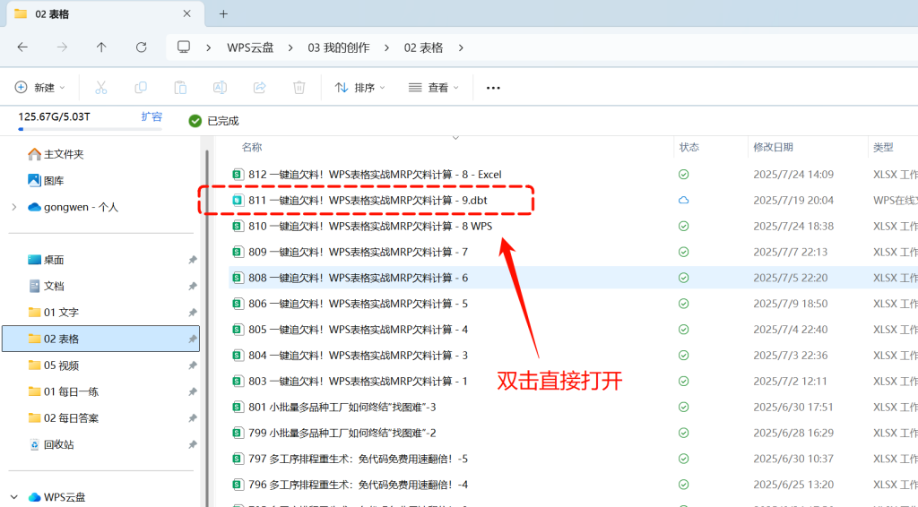918x507 pixels.
Task: Refresh the current folder view
Action: point(141,47)
